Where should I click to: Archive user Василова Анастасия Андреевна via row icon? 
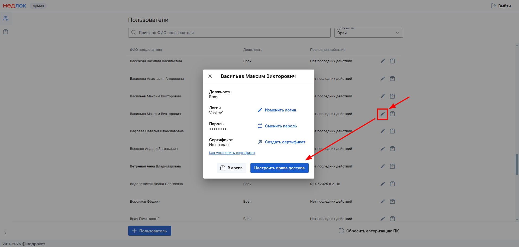pyautogui.click(x=392, y=79)
